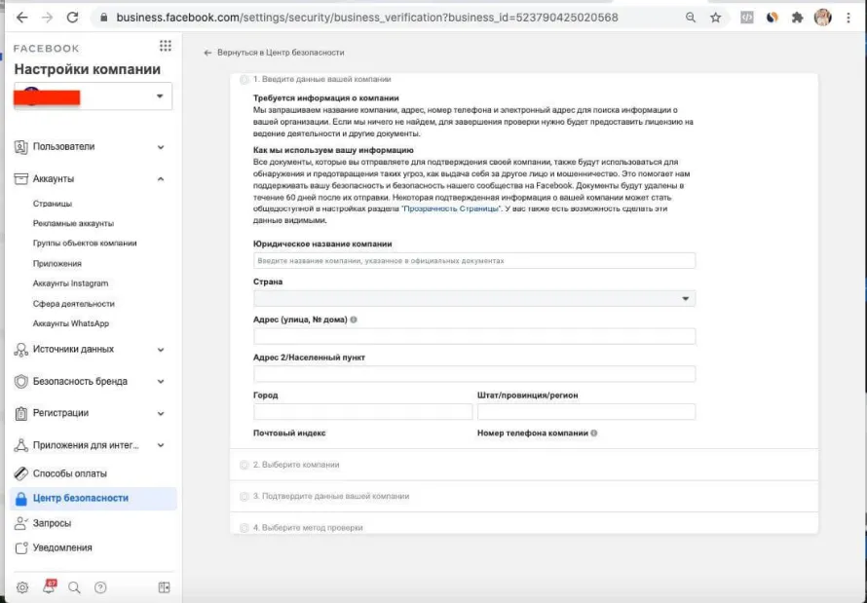
Task: Open the company account selector dropdown
Action: 93,96
